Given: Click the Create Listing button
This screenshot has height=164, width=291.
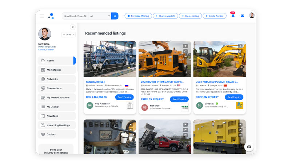Looking at the screenshot, I should [190, 16].
